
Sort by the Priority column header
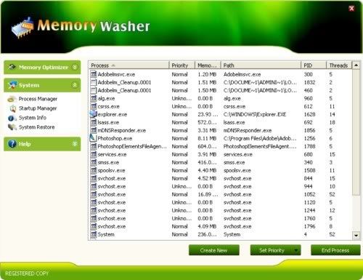[182, 65]
